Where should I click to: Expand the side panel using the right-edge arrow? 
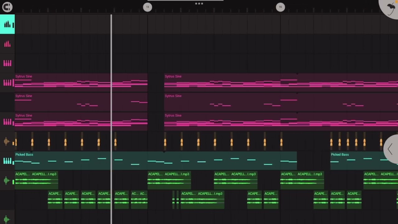[x=391, y=149]
